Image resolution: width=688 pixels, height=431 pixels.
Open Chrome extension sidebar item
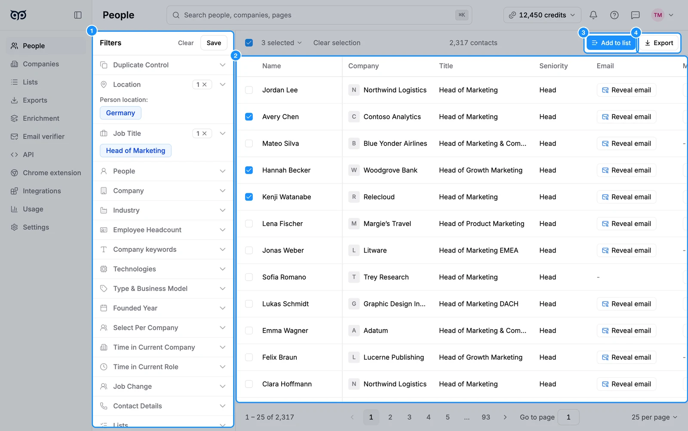tap(46, 173)
